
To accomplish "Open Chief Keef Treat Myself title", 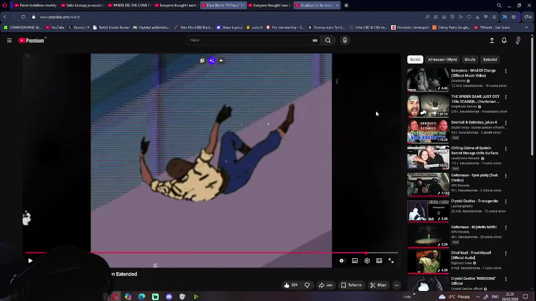I will tap(471, 255).
